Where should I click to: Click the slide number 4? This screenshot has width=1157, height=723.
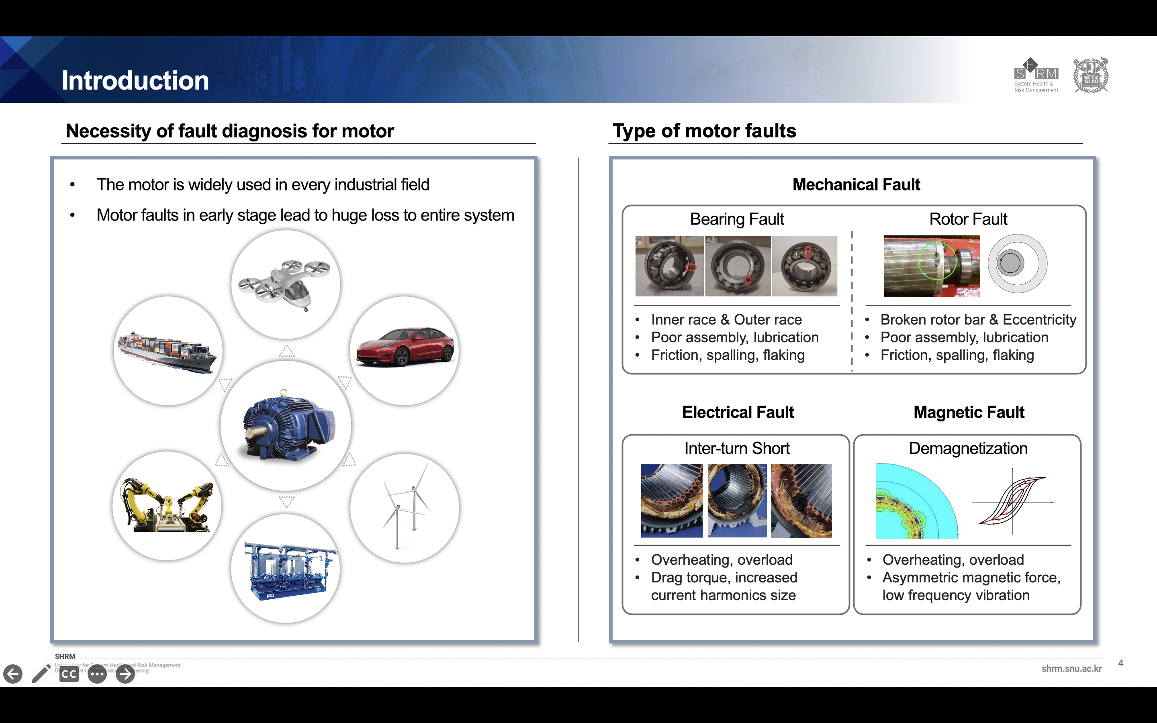(x=1121, y=663)
